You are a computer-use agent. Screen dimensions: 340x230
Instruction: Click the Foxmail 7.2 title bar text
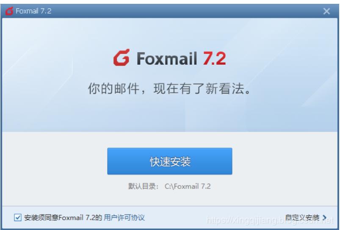tap(33, 11)
